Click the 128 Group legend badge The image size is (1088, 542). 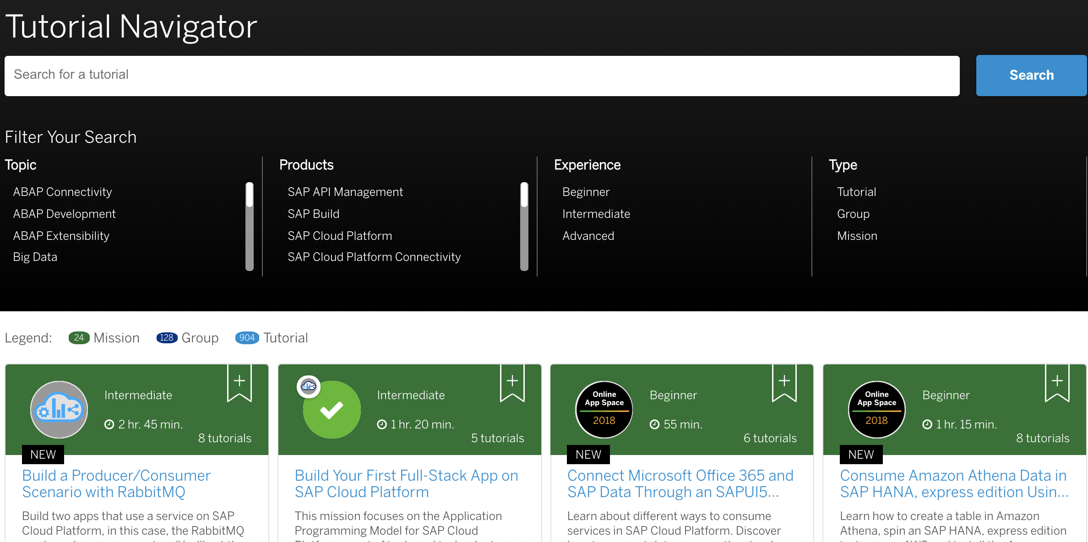click(167, 338)
